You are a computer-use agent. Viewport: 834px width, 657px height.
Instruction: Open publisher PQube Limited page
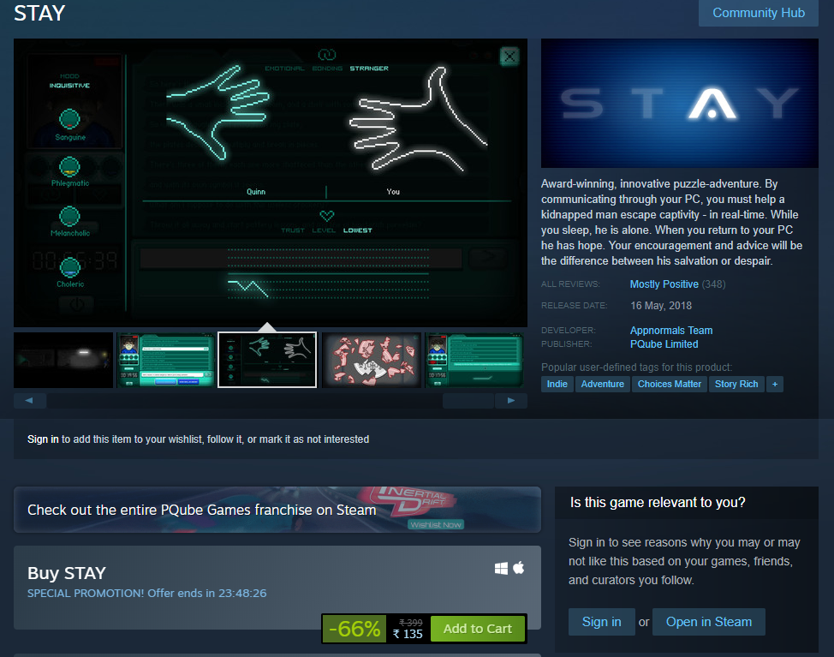(664, 344)
